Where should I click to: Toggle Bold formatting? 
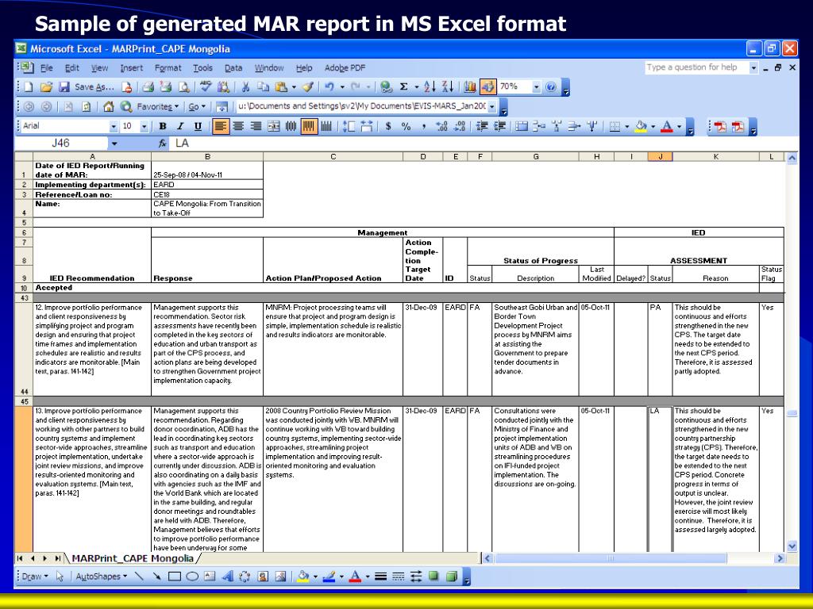(x=162, y=126)
